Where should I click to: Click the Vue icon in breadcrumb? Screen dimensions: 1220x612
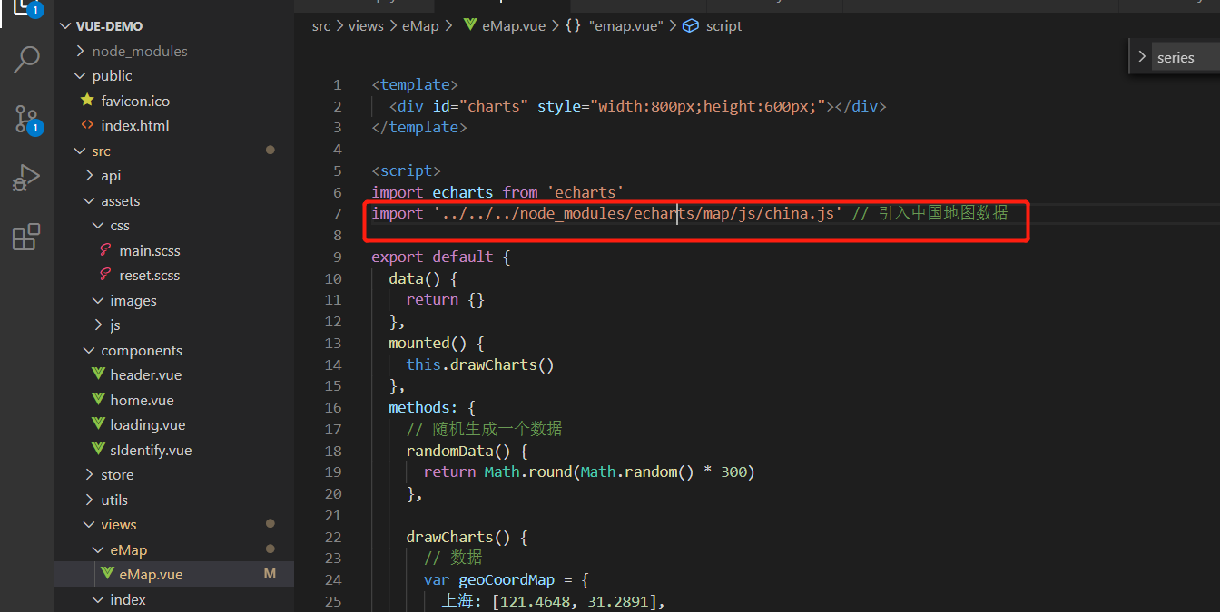coord(470,25)
